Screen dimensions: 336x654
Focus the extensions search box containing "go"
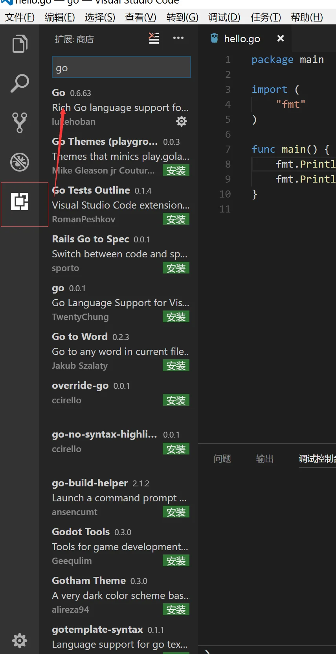[121, 67]
